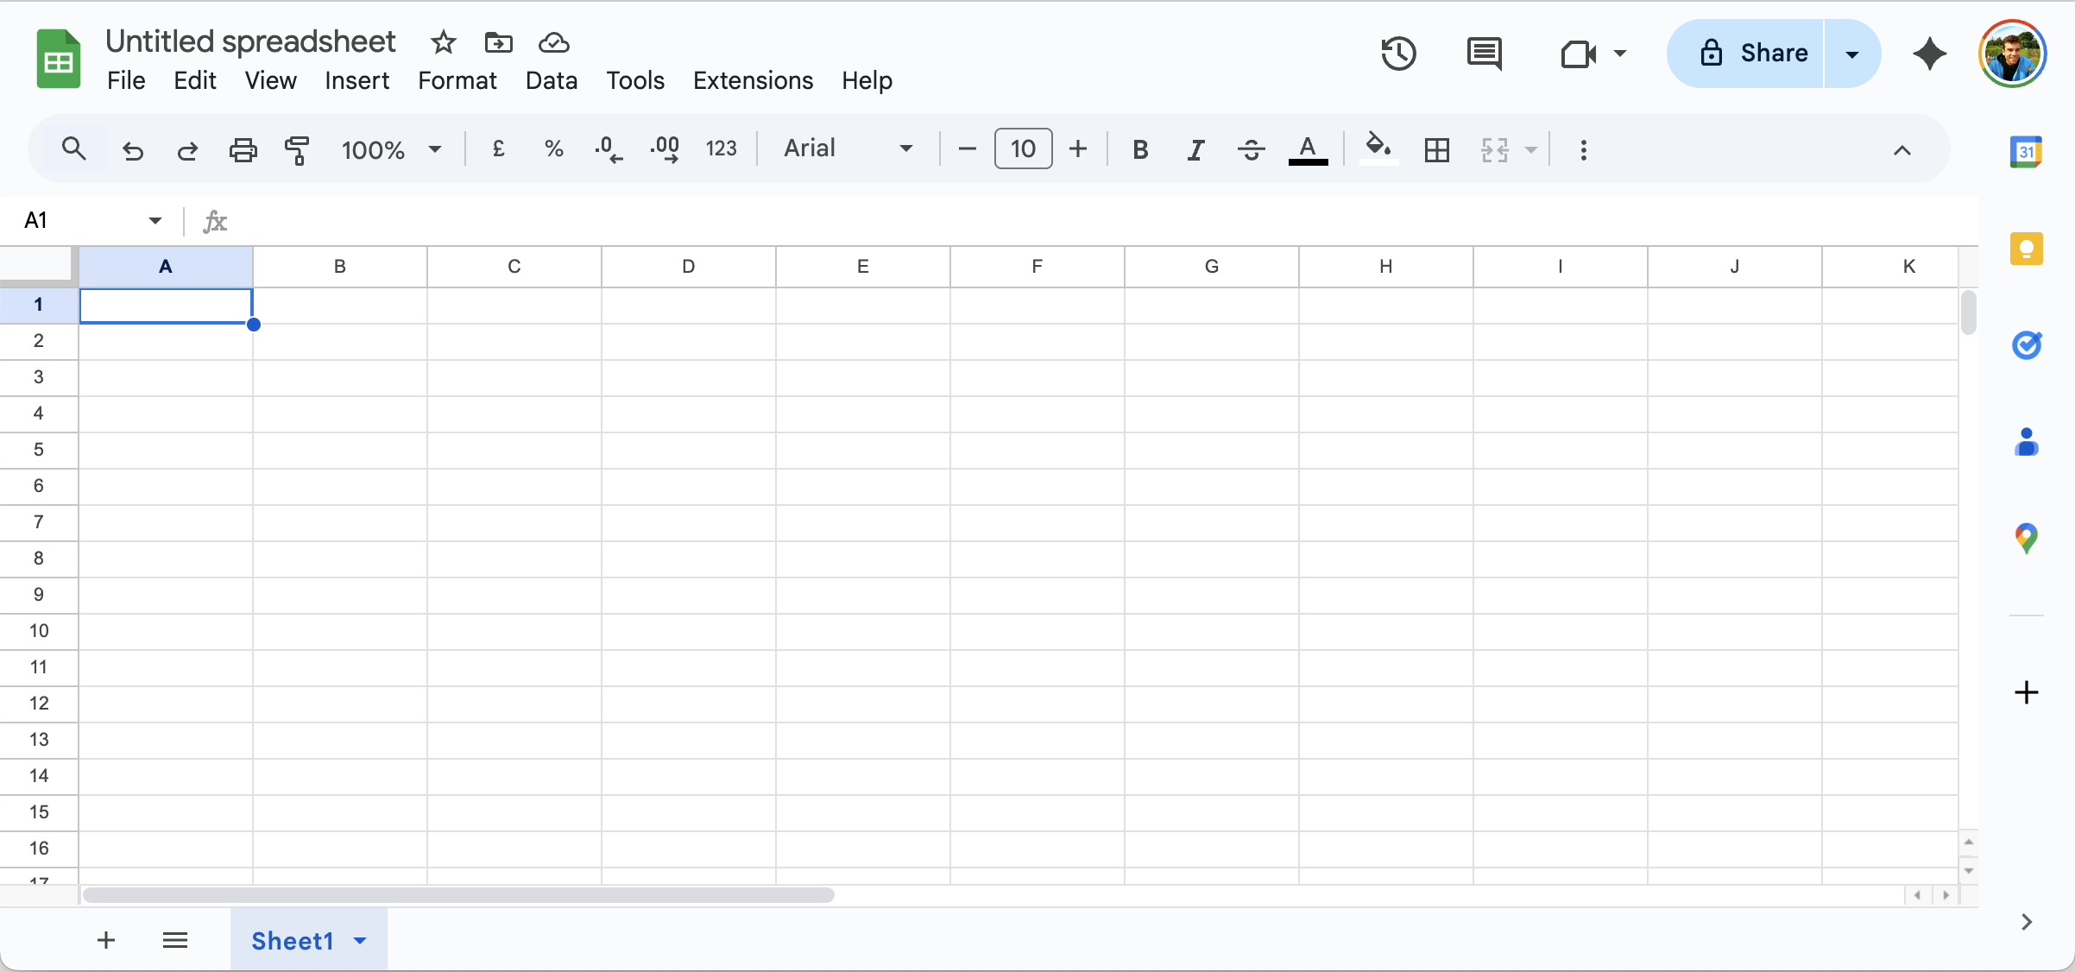Open Google Keep from side panel
The height and width of the screenshot is (972, 2075).
(2026, 249)
